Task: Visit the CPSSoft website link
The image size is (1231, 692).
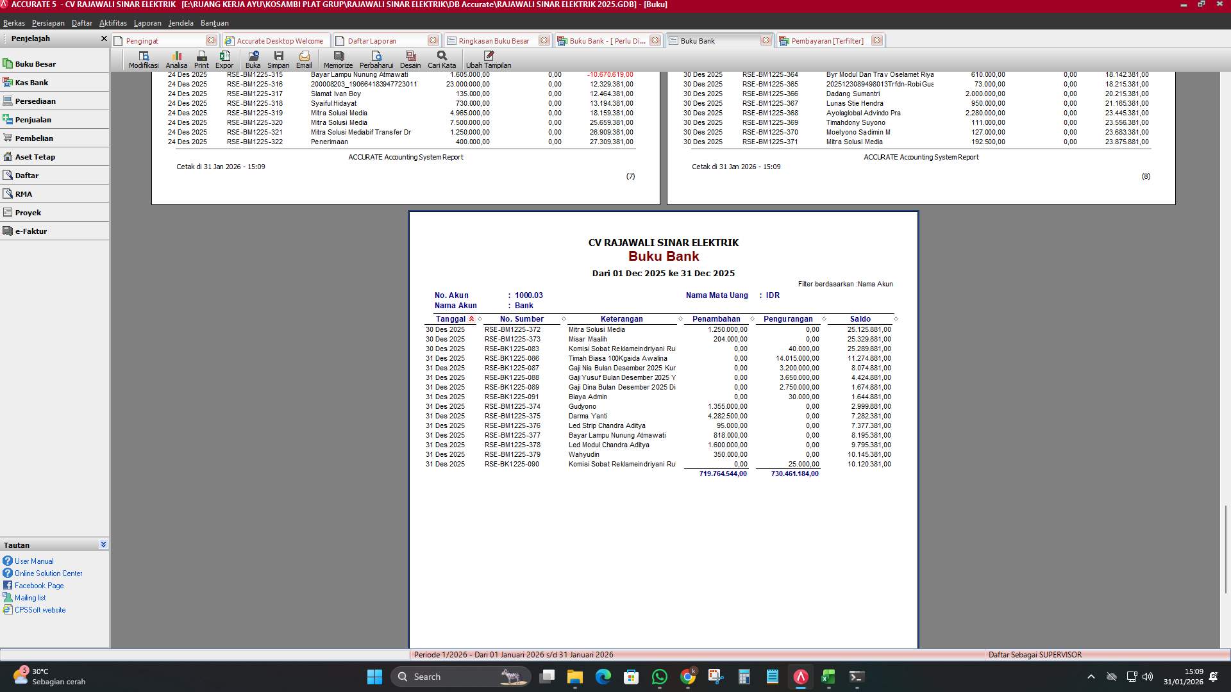Action: pyautogui.click(x=39, y=610)
